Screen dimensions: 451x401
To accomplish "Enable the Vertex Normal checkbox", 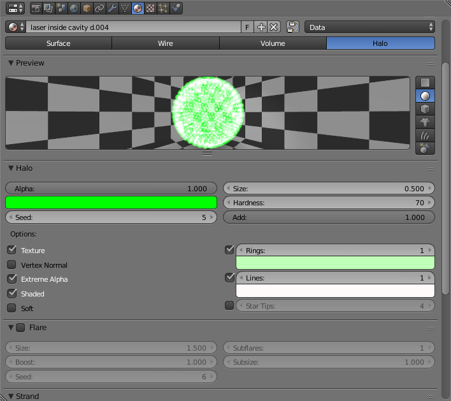I will 11,265.
